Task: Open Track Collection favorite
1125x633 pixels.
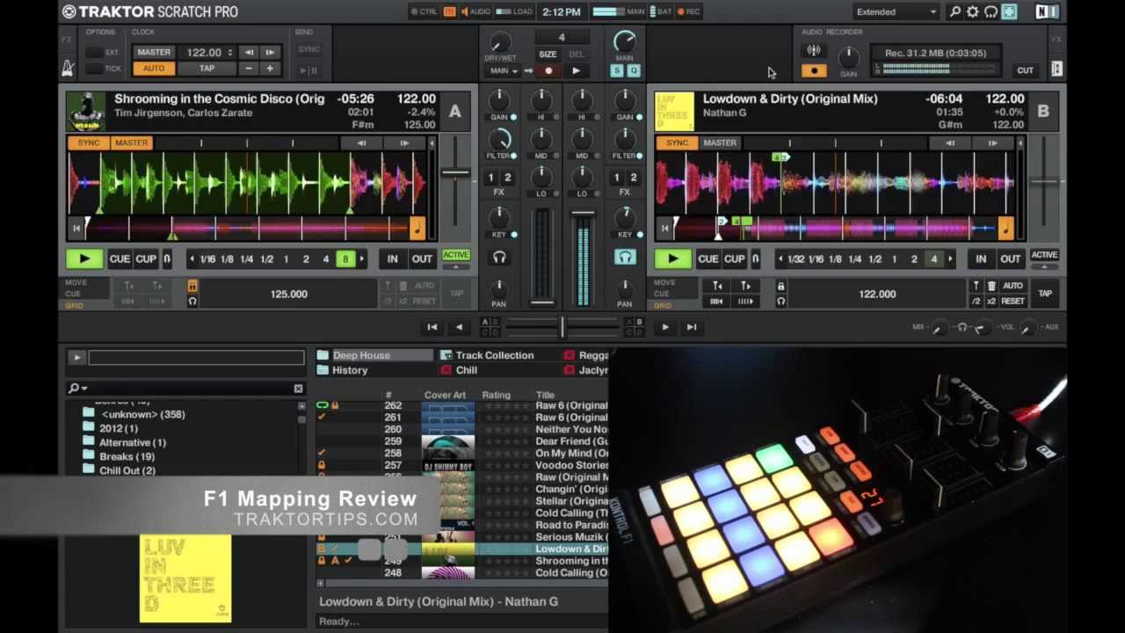Action: point(494,355)
